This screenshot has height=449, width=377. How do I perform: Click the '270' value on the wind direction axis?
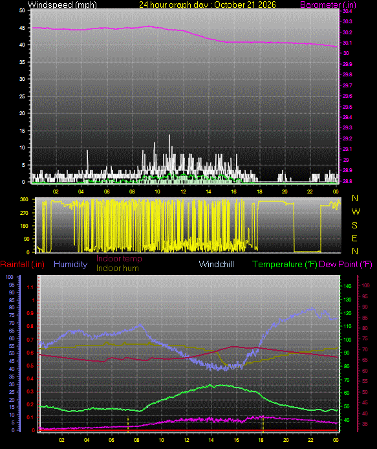(25, 213)
